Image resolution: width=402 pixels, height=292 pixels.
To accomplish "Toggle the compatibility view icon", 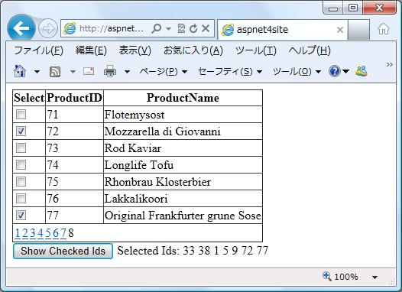I will [x=181, y=28].
